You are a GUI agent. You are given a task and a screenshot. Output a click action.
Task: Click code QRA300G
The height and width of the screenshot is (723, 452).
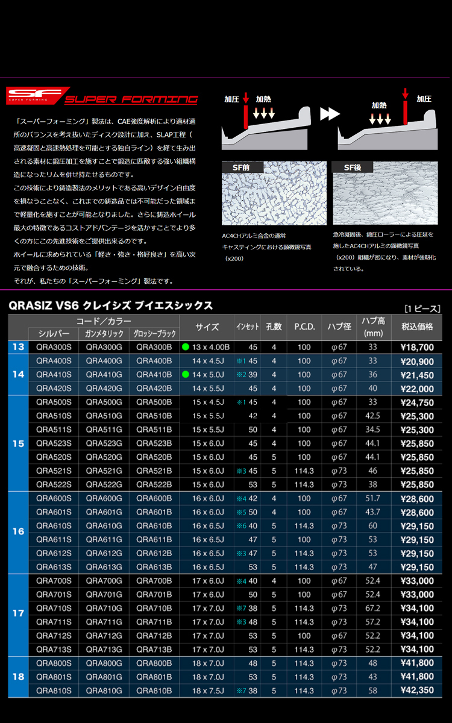[x=104, y=347]
